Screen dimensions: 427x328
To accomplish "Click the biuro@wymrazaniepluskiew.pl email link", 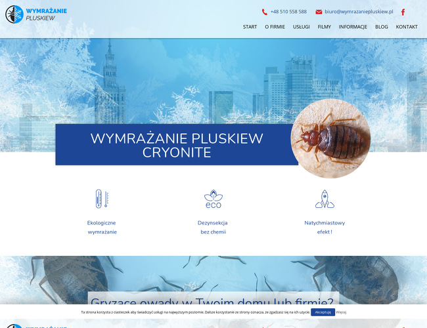I will (x=359, y=12).
